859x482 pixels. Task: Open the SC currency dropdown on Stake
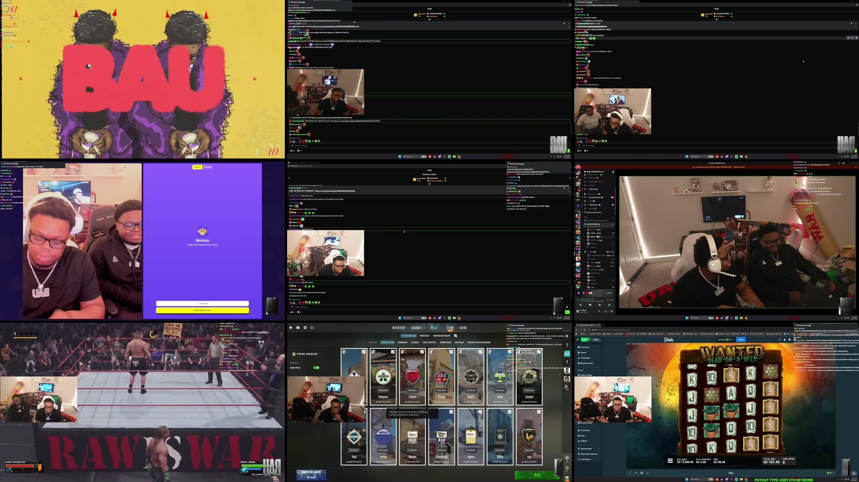point(733,339)
